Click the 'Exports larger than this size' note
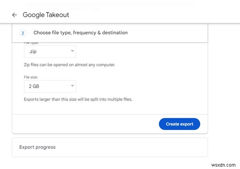The width and height of the screenshot is (240, 169). 78,99
